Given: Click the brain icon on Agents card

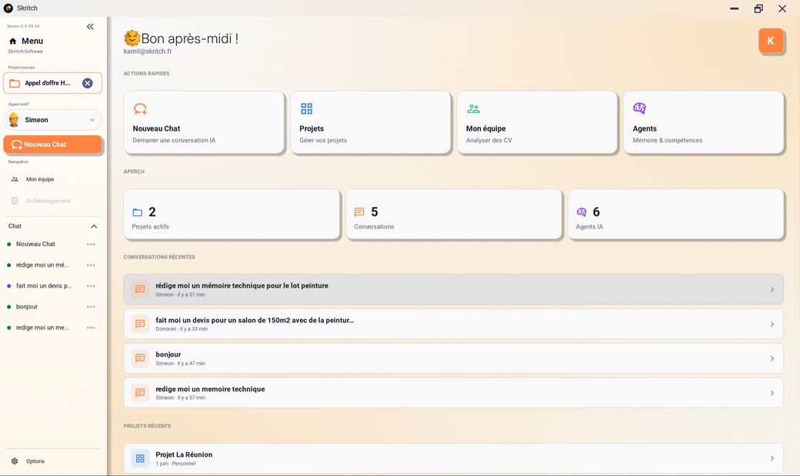Looking at the screenshot, I should [x=640, y=108].
